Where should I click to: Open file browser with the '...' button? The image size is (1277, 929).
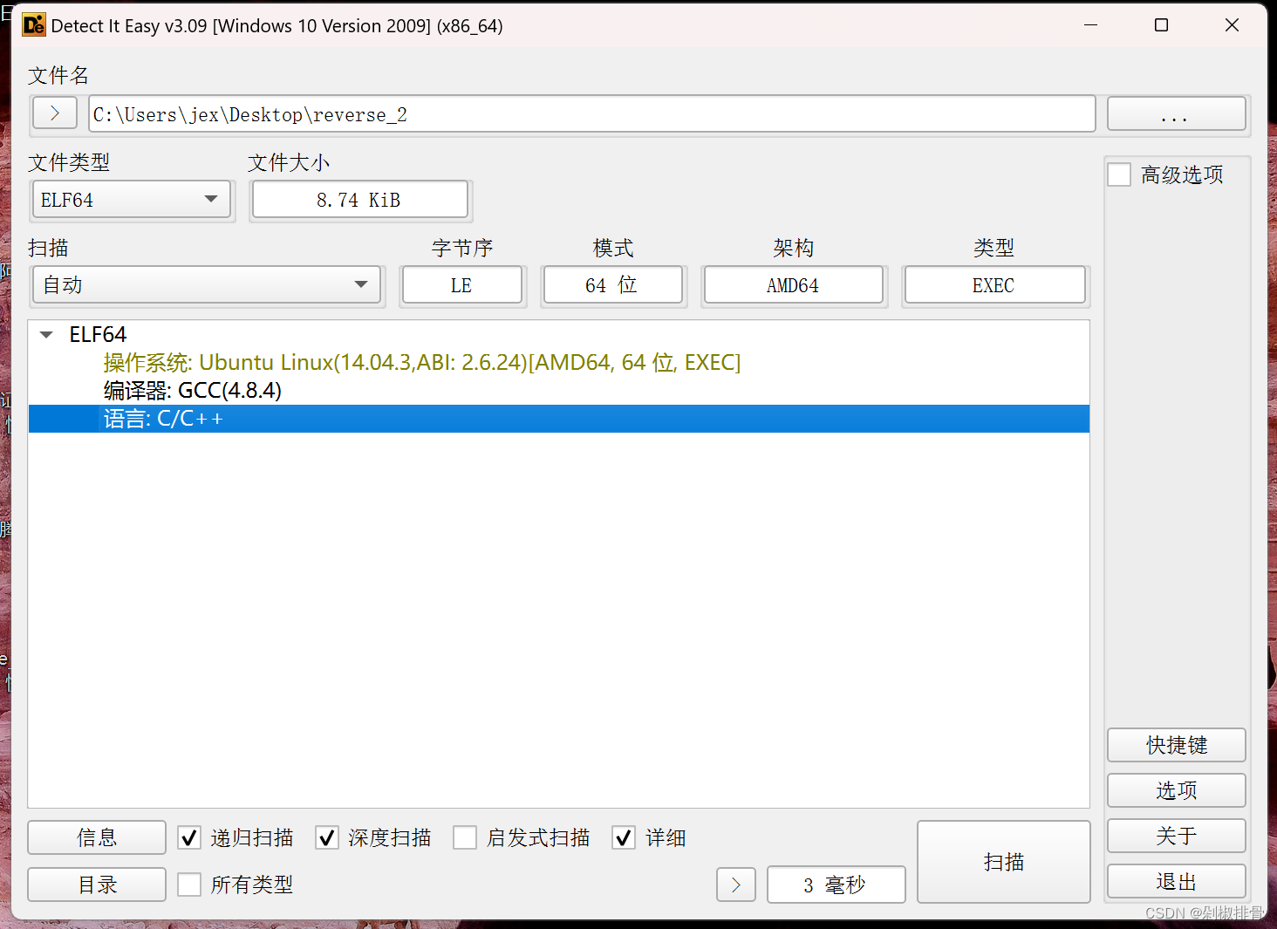pos(1176,114)
